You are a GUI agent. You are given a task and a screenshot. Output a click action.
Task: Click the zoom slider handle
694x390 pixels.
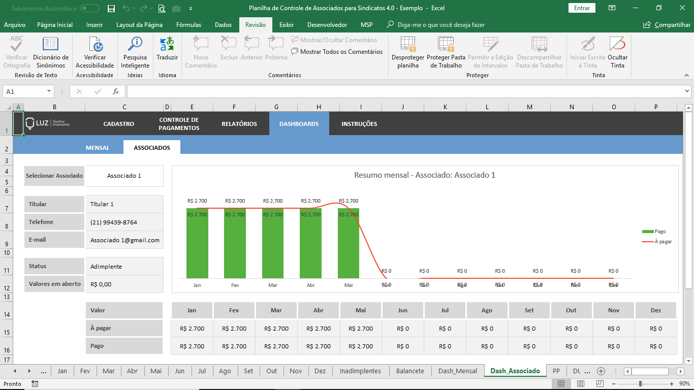640,384
